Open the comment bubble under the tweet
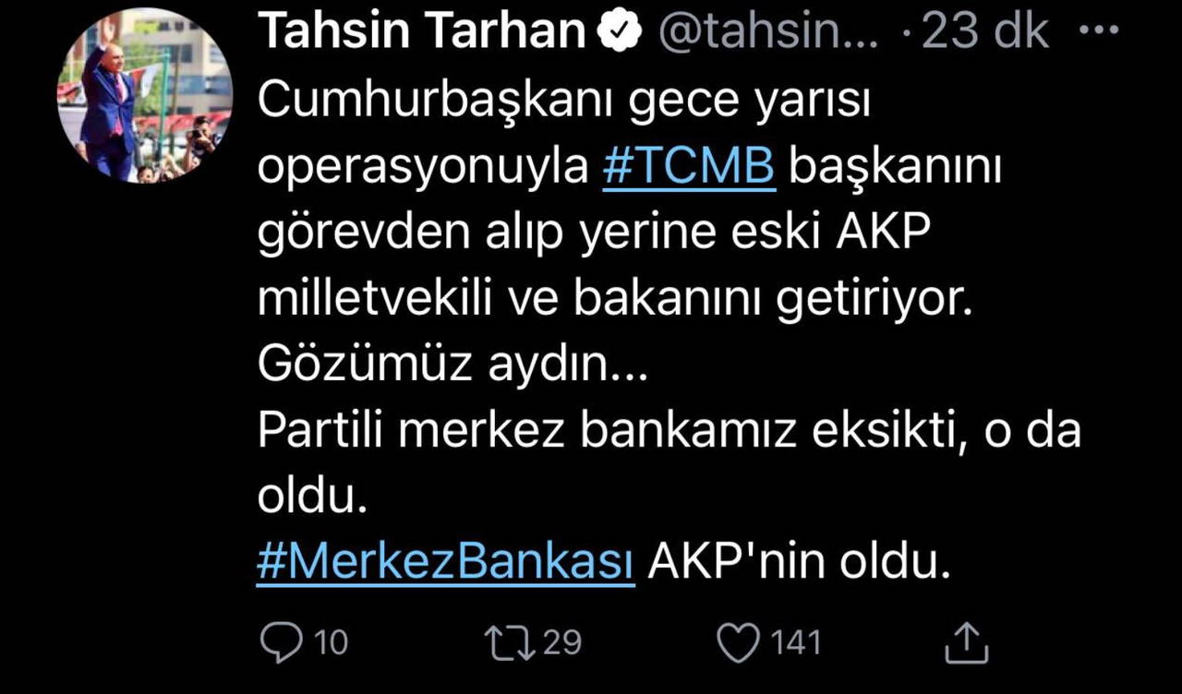This screenshot has width=1182, height=694. [x=282, y=640]
